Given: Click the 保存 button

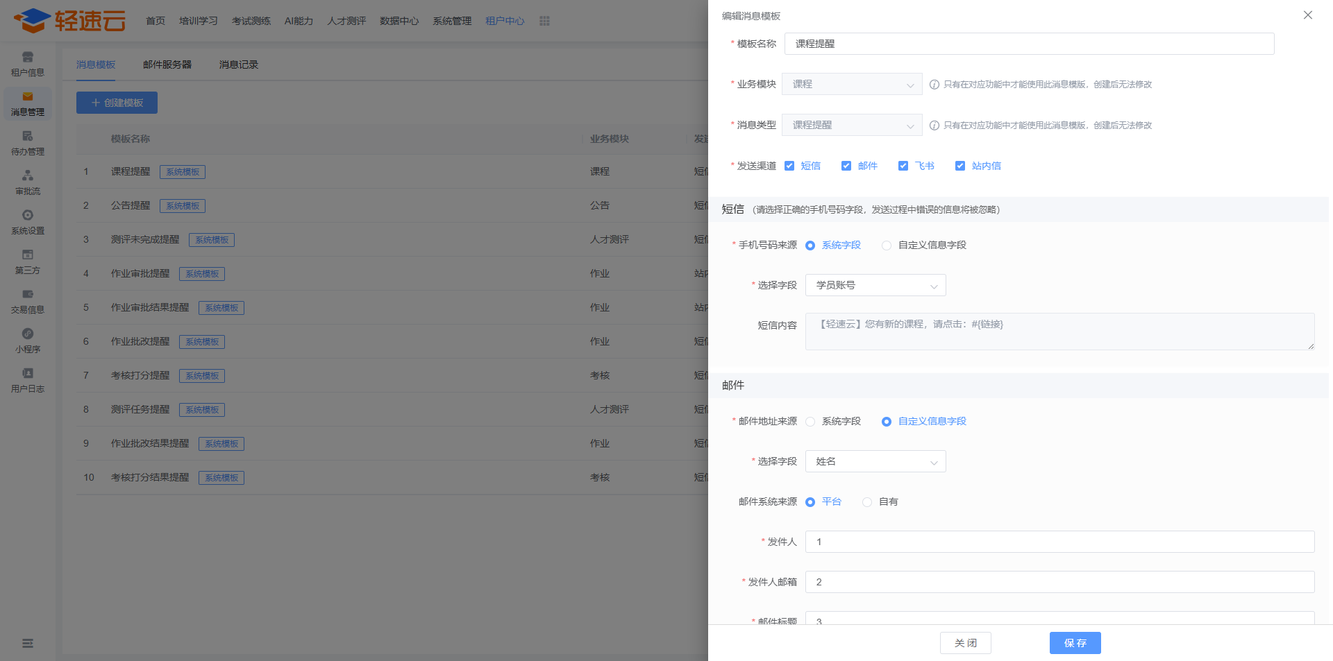Looking at the screenshot, I should pyautogui.click(x=1075, y=643).
